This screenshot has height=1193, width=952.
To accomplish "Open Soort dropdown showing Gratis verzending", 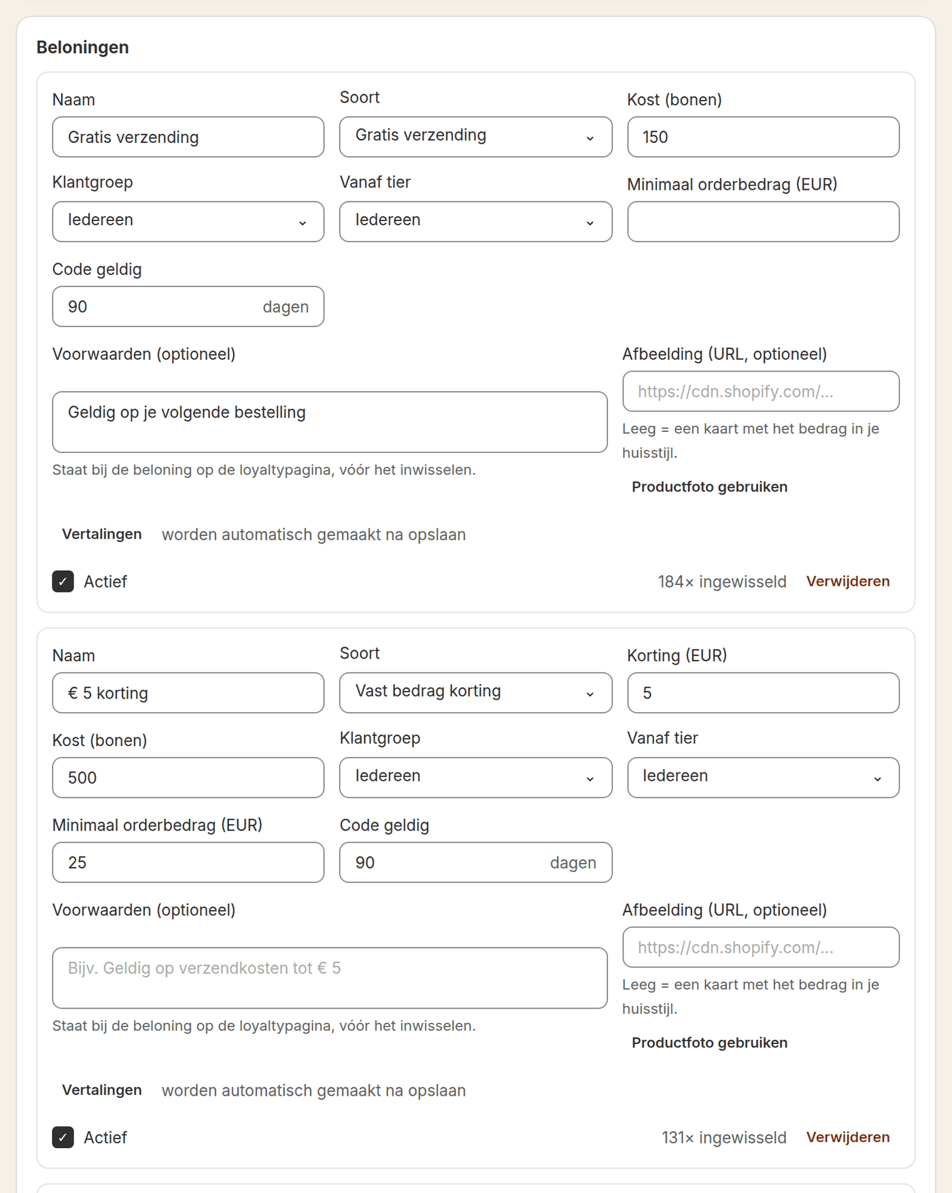I will click(x=475, y=137).
